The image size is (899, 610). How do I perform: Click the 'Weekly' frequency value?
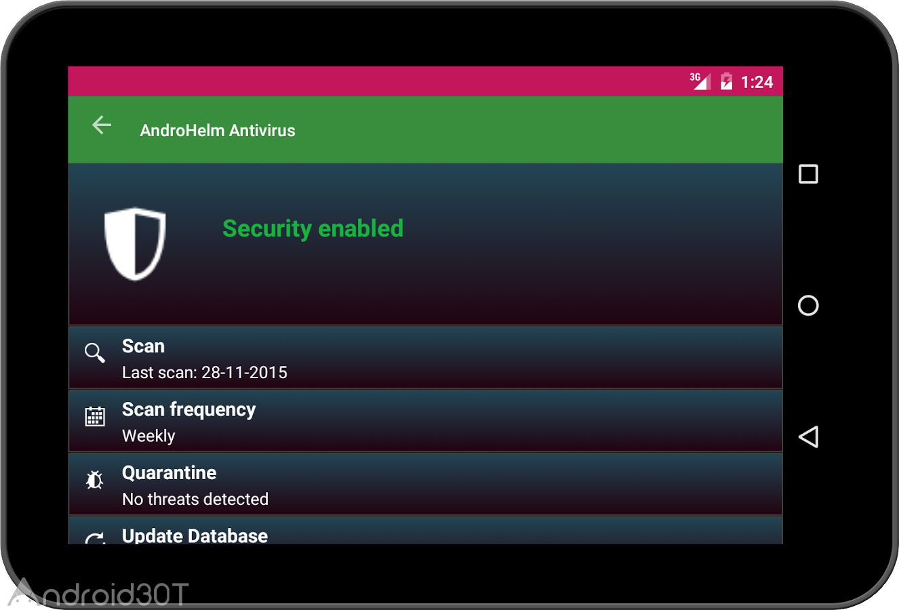[148, 436]
